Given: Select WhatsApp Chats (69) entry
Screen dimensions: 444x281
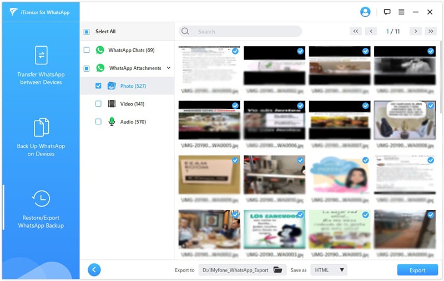Looking at the screenshot, I should pyautogui.click(x=132, y=50).
